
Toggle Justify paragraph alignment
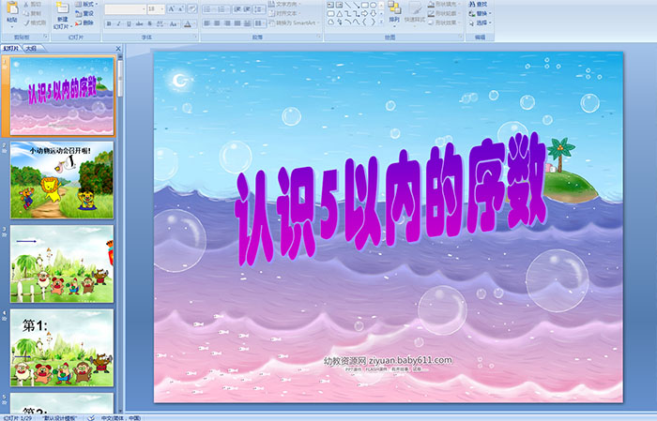[x=237, y=23]
